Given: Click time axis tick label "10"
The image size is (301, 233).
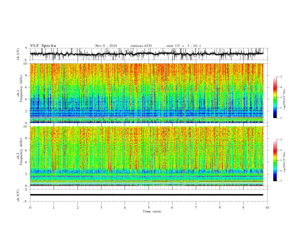Looking at the screenshot, I should point(267,207).
